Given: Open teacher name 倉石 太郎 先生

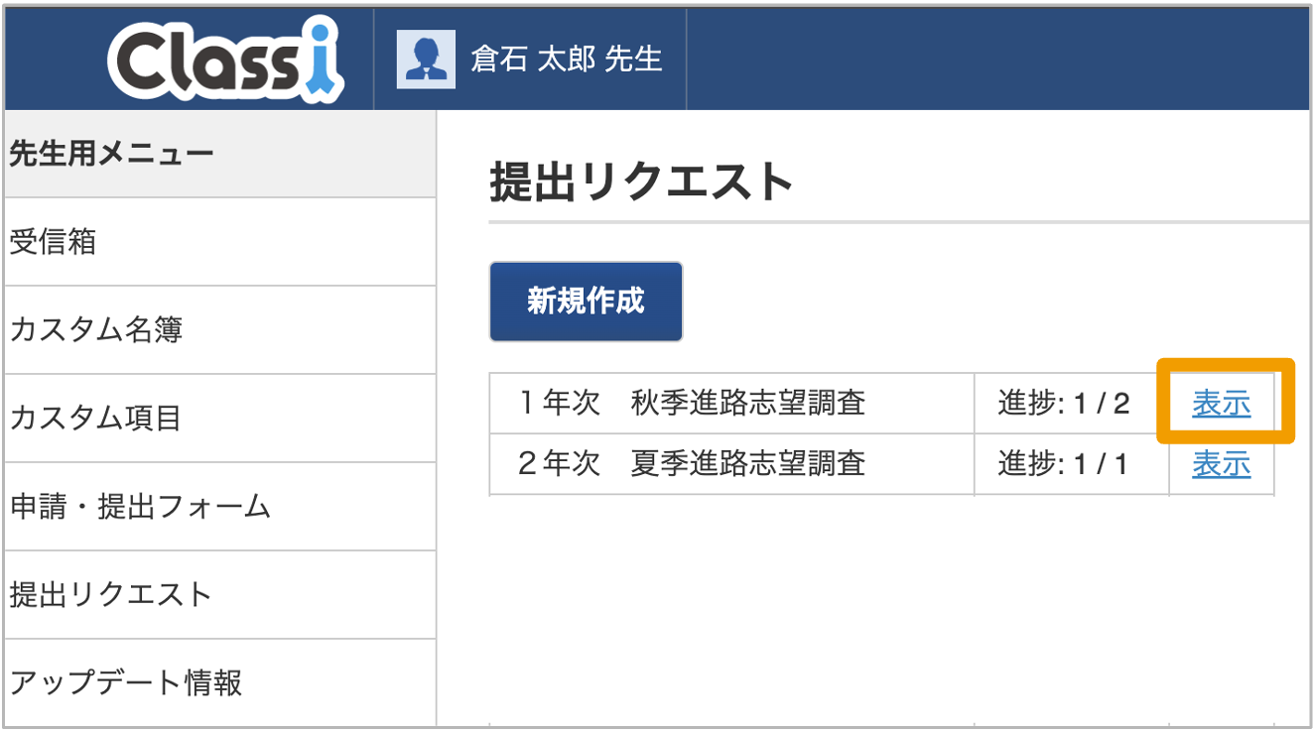Looking at the screenshot, I should coord(566,60).
